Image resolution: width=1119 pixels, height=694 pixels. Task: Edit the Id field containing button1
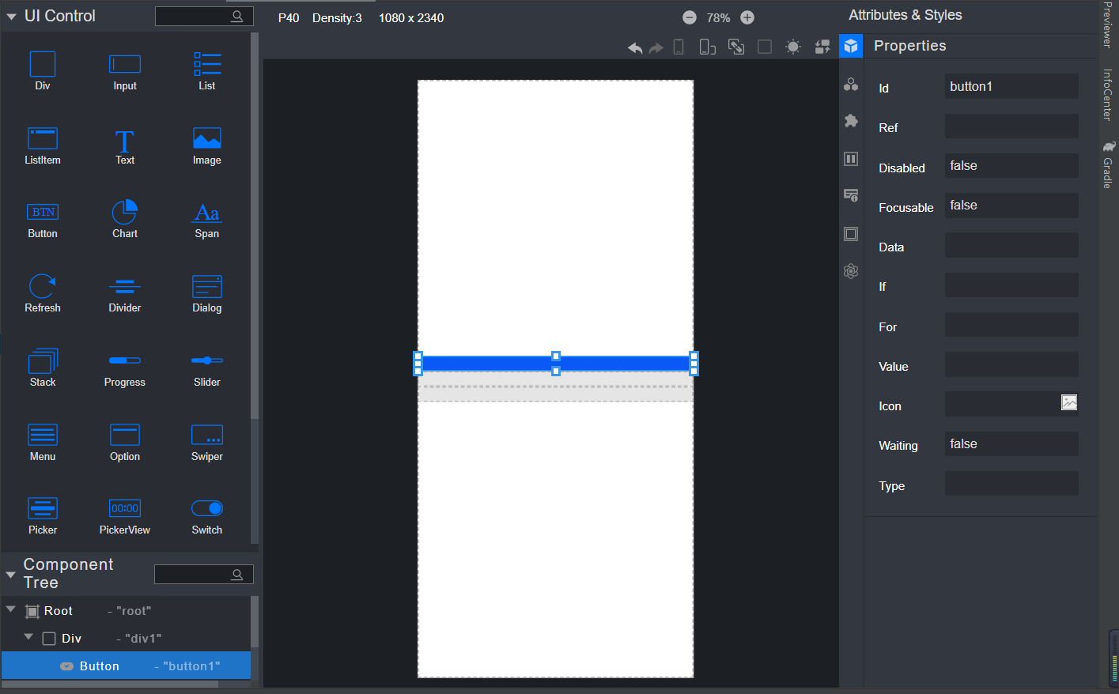click(x=1011, y=86)
